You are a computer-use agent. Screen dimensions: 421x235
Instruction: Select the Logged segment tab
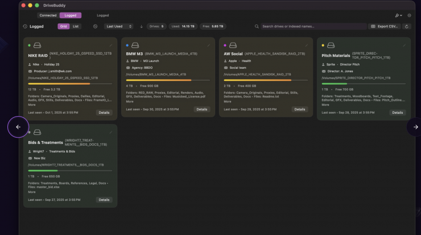(70, 15)
